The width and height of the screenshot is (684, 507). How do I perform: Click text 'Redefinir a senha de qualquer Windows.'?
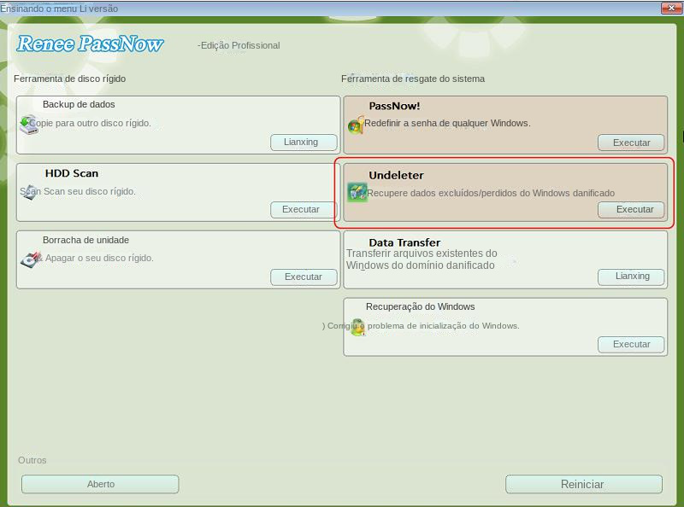tap(447, 123)
